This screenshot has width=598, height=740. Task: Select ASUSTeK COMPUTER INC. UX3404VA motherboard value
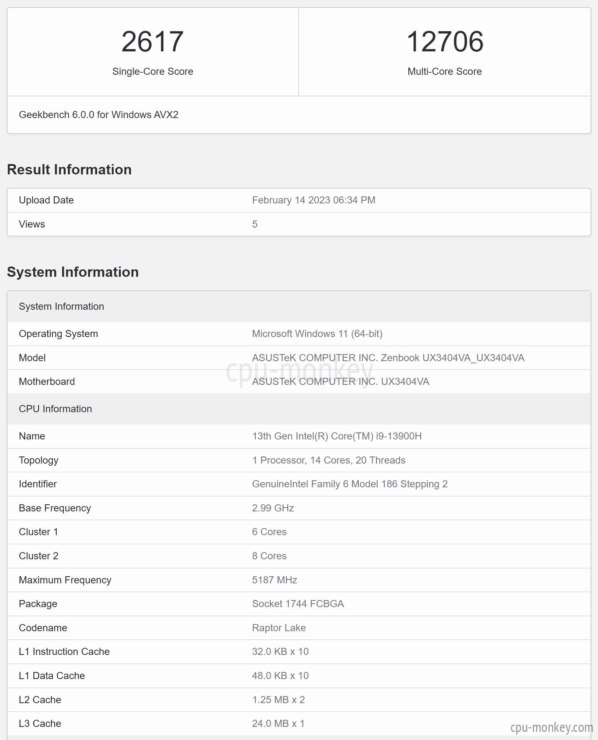pos(340,381)
